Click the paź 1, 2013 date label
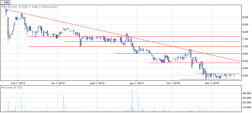The height and width of the screenshot is (113, 252). point(97,83)
